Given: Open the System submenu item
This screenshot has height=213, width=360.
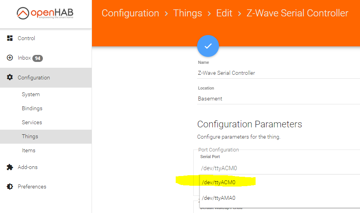Looking at the screenshot, I should coord(46,94).
